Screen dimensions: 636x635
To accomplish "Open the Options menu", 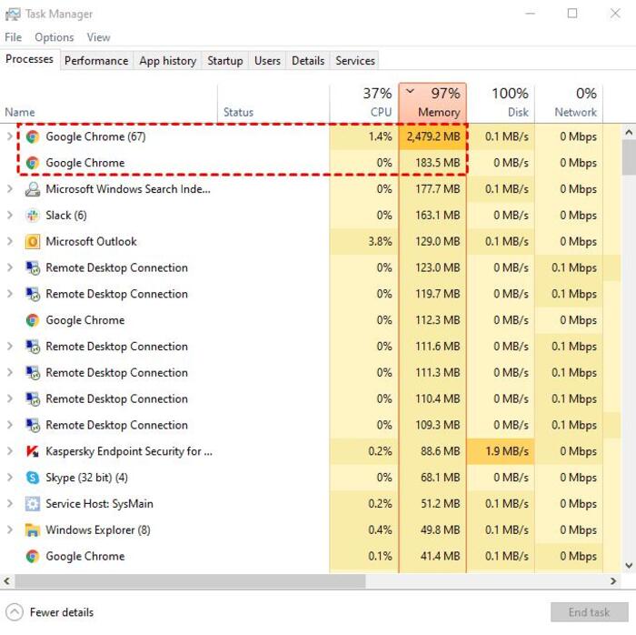I will click(x=55, y=37).
